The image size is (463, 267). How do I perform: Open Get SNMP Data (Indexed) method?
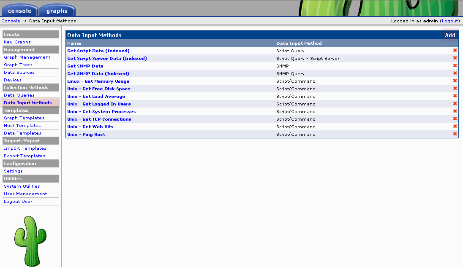pyautogui.click(x=98, y=74)
